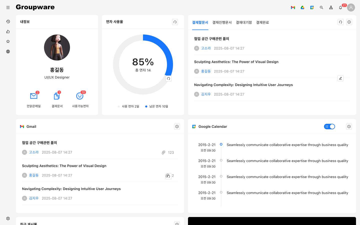Open the globe icon in the left sidebar
Image resolution: width=360 pixels, height=225 pixels.
[x=8, y=51]
